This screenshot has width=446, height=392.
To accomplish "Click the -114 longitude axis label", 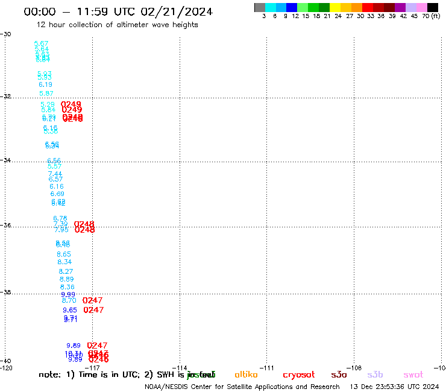I will click(x=180, y=368).
